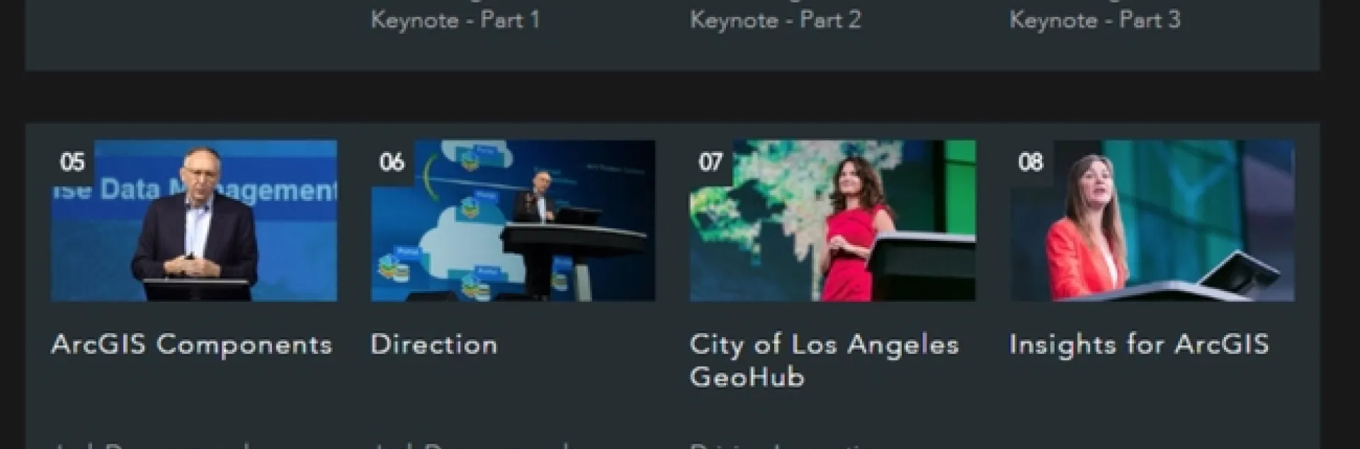The height and width of the screenshot is (449, 1360).
Task: Click the dark strip at the right edge
Action: tap(1340, 224)
